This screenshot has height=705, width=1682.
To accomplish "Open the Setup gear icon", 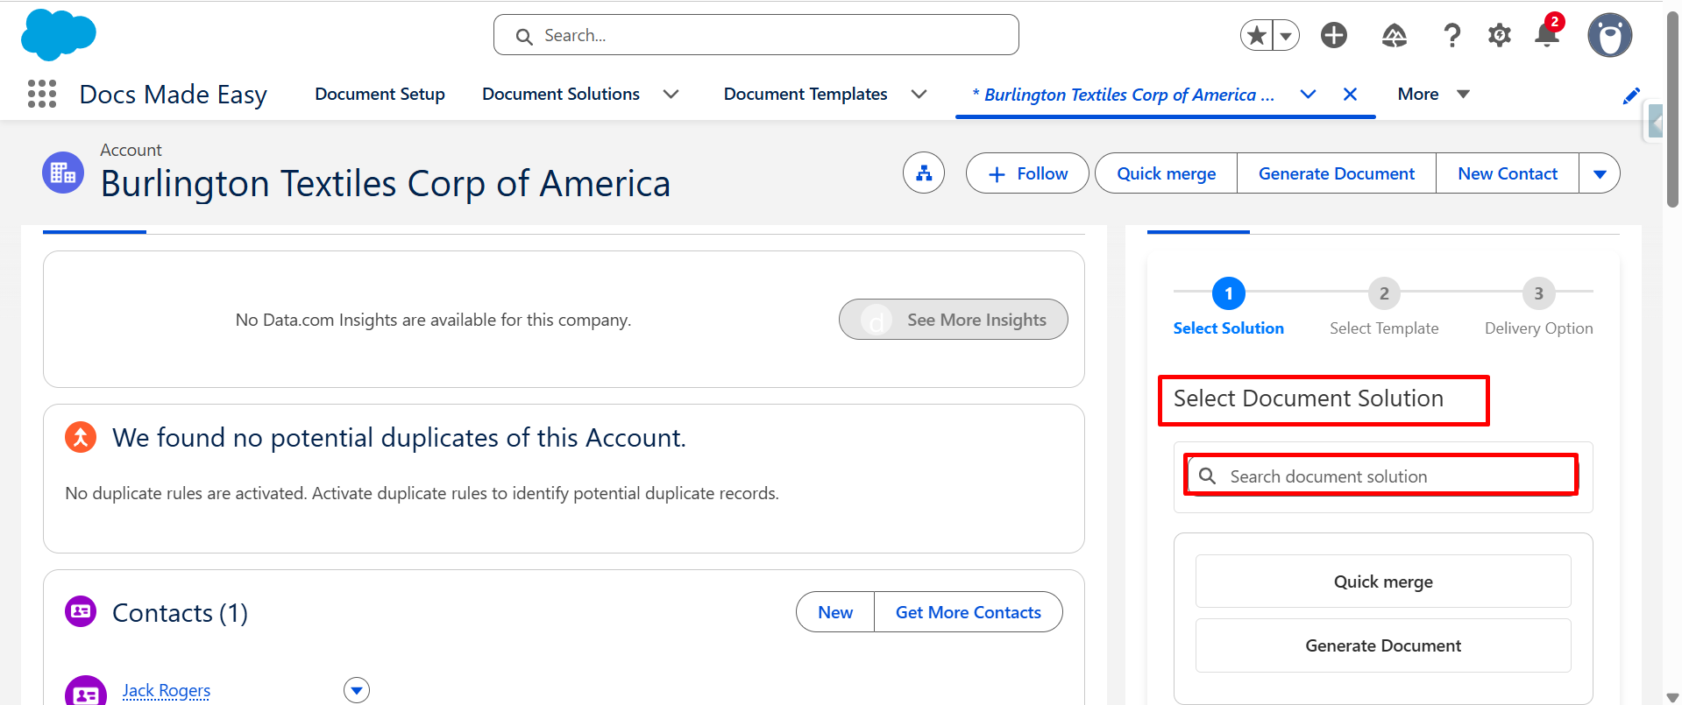I will 1500,35.
